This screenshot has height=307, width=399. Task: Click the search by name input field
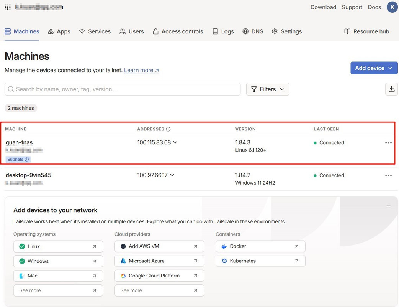click(x=123, y=89)
